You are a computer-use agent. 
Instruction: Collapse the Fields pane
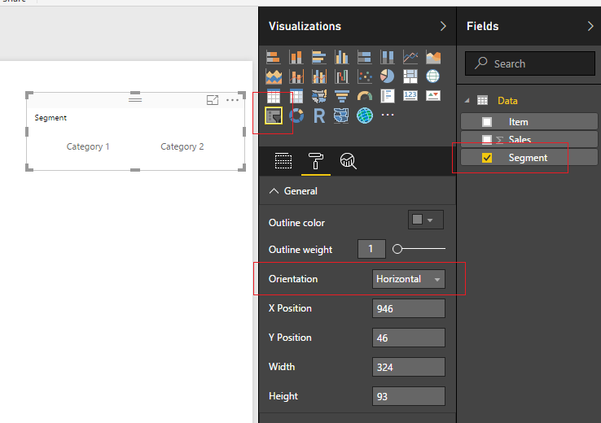pos(590,26)
